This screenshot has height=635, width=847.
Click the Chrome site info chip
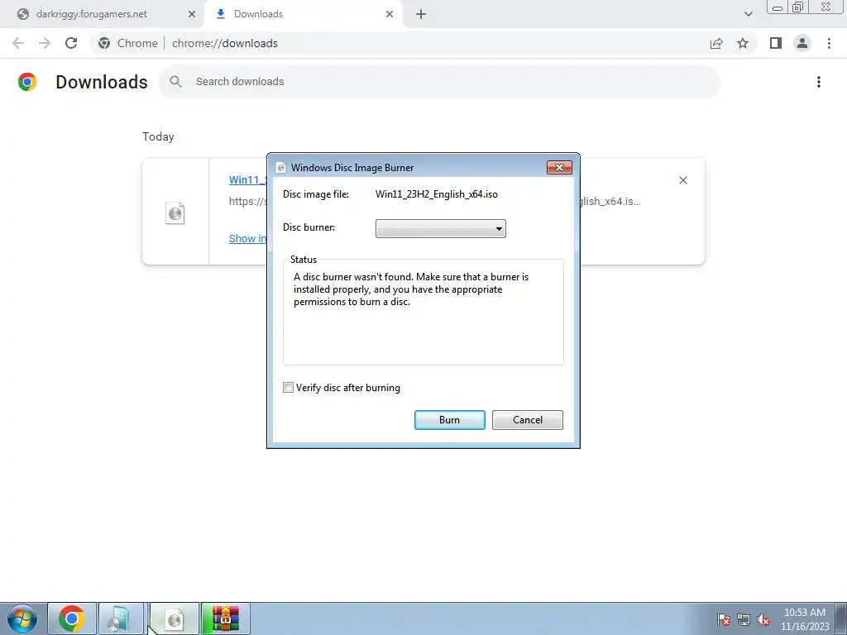click(x=128, y=43)
